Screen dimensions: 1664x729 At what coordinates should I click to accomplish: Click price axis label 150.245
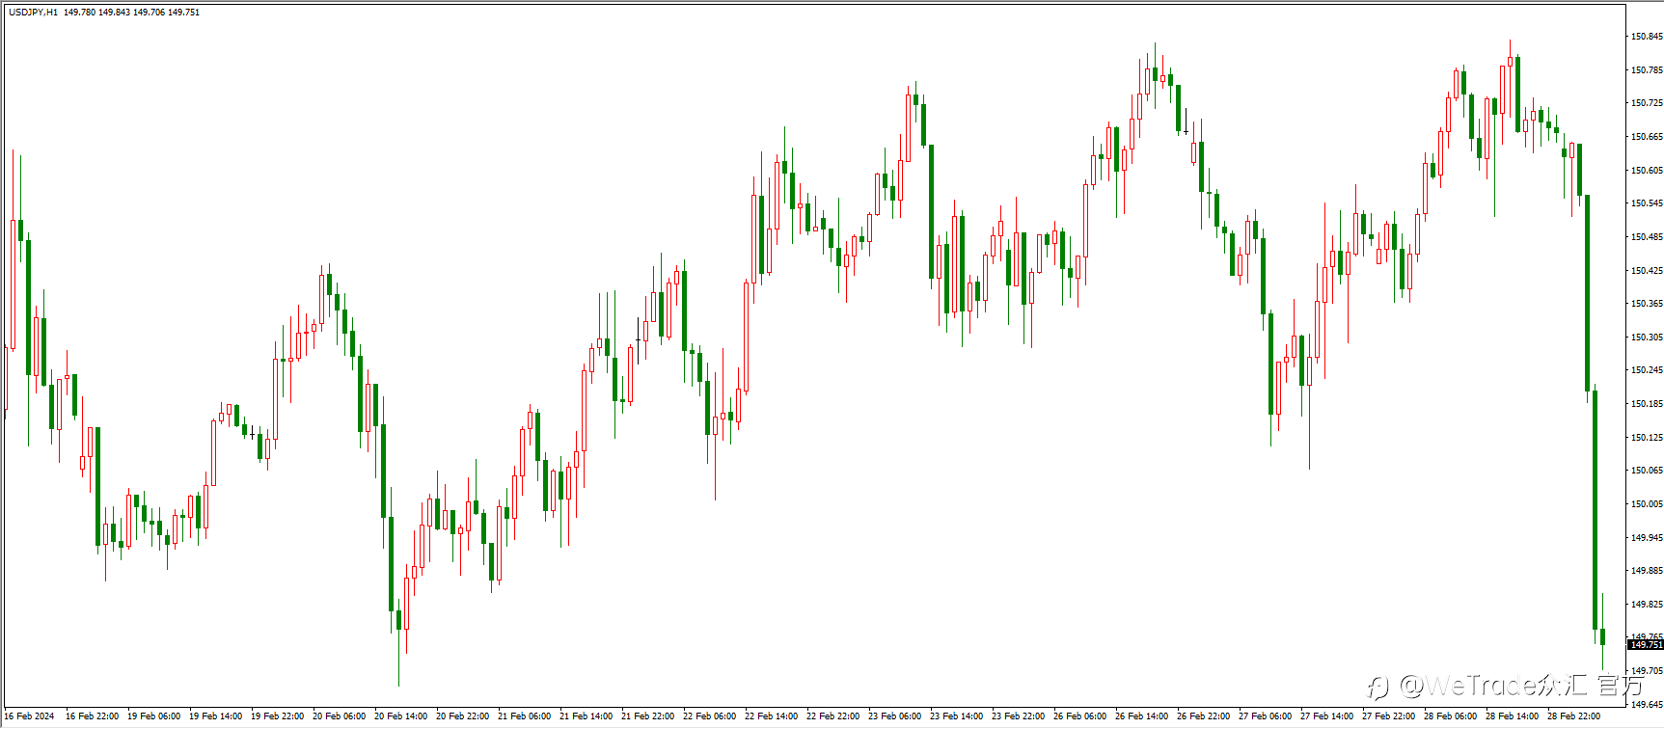coord(1647,370)
